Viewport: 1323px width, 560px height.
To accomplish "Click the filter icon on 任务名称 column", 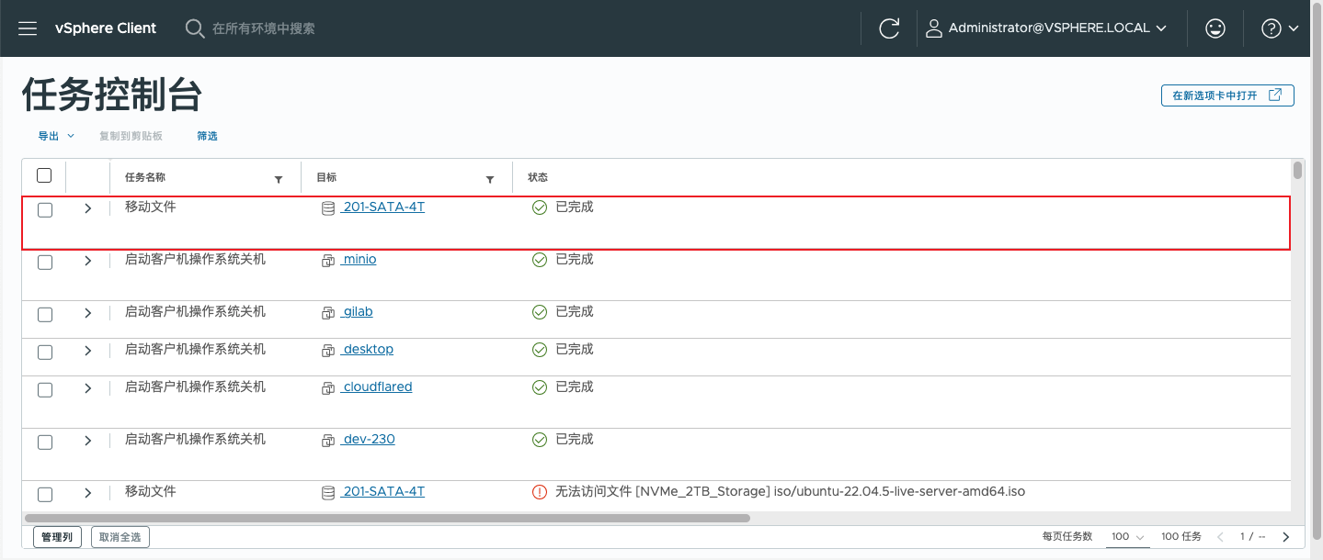I will point(279,180).
